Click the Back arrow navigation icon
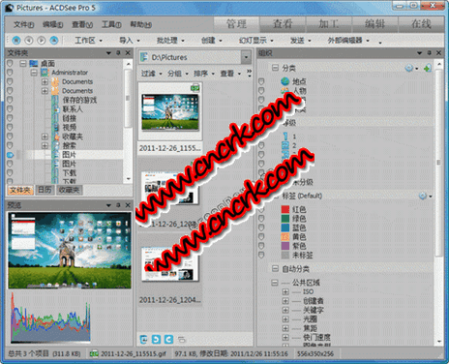This screenshot has width=449, height=364. 29,41
